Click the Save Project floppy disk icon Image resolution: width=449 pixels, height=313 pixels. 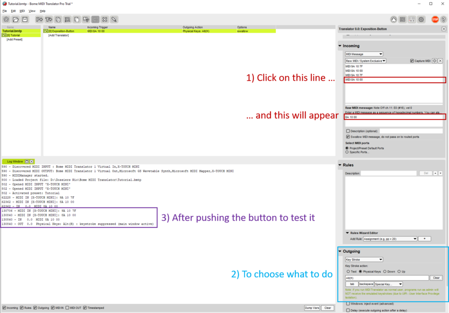(x=25, y=20)
